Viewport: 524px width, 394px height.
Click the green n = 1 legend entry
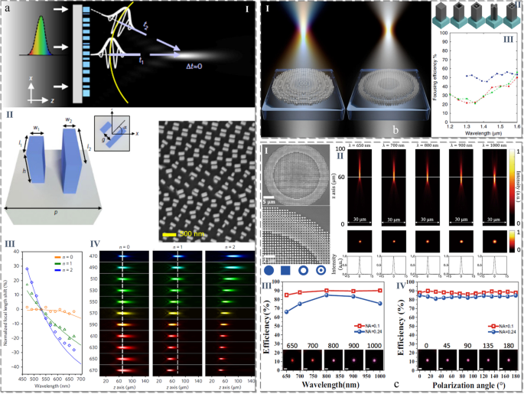point(63,264)
